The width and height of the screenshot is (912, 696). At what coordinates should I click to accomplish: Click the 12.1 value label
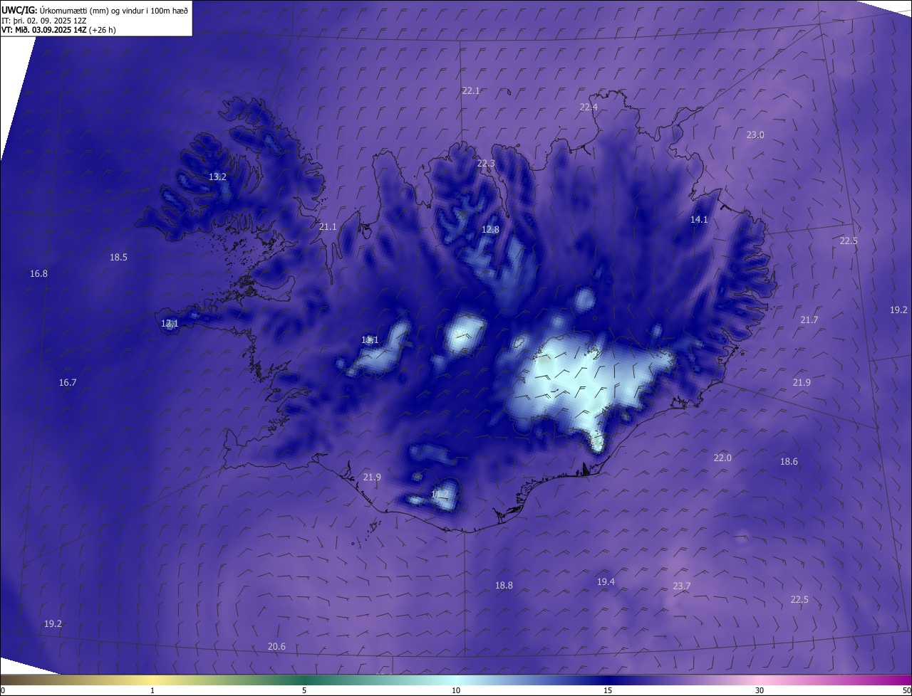170,324
